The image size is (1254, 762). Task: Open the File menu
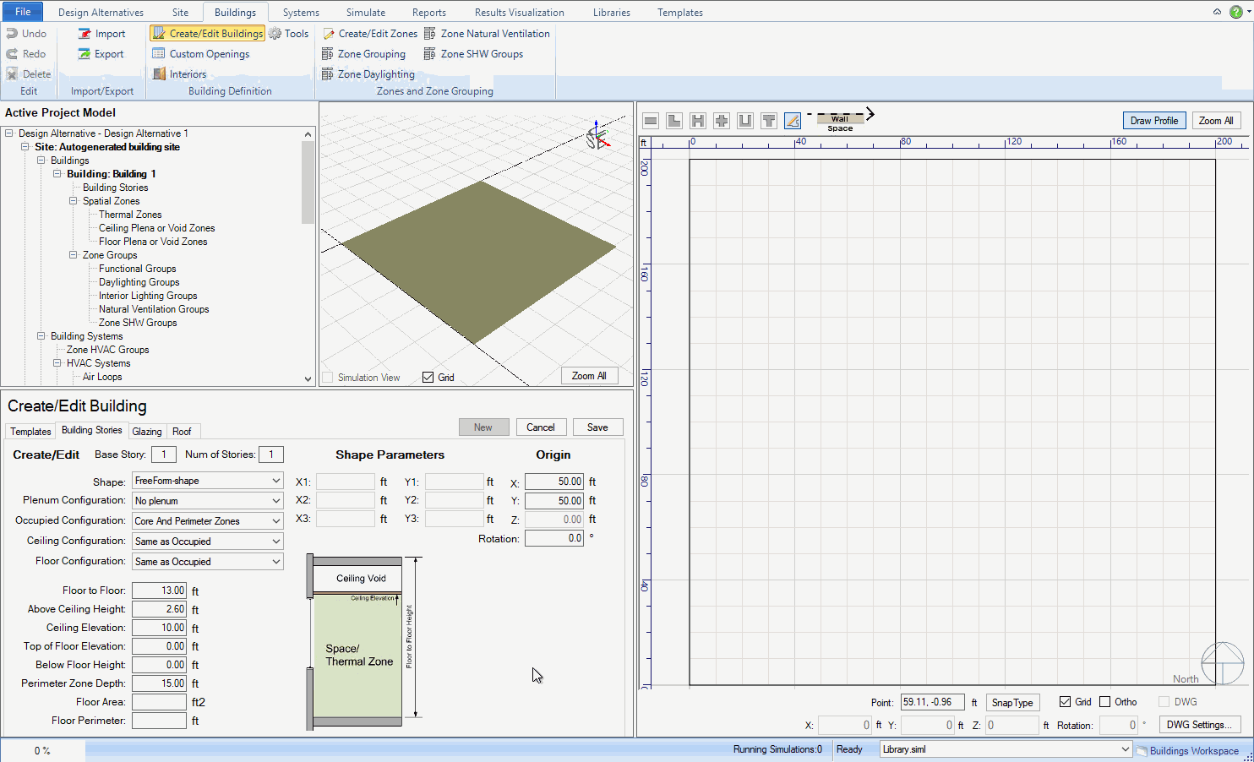23,12
